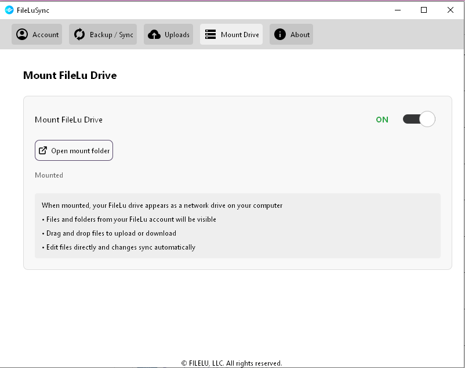Open mount folder button
465x368 pixels.
[x=74, y=150]
